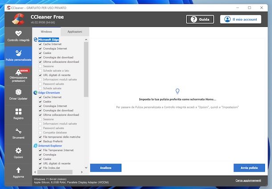Check Password salvate under Microsoft Edge
The height and width of the screenshot is (189, 272).
pyautogui.click(x=40, y=84)
